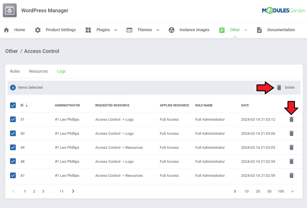Expand the Themes dropdown chevron
The width and height of the screenshot is (307, 208).
pyautogui.click(x=158, y=30)
